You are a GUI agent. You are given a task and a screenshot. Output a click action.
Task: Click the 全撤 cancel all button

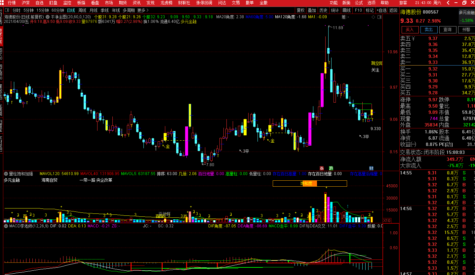(x=263, y=3)
